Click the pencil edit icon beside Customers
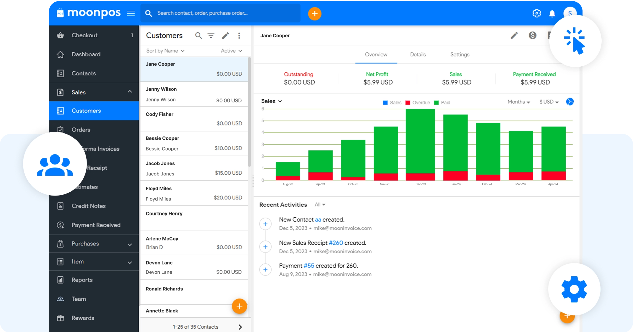Screen dimensions: 633x332 point(225,36)
